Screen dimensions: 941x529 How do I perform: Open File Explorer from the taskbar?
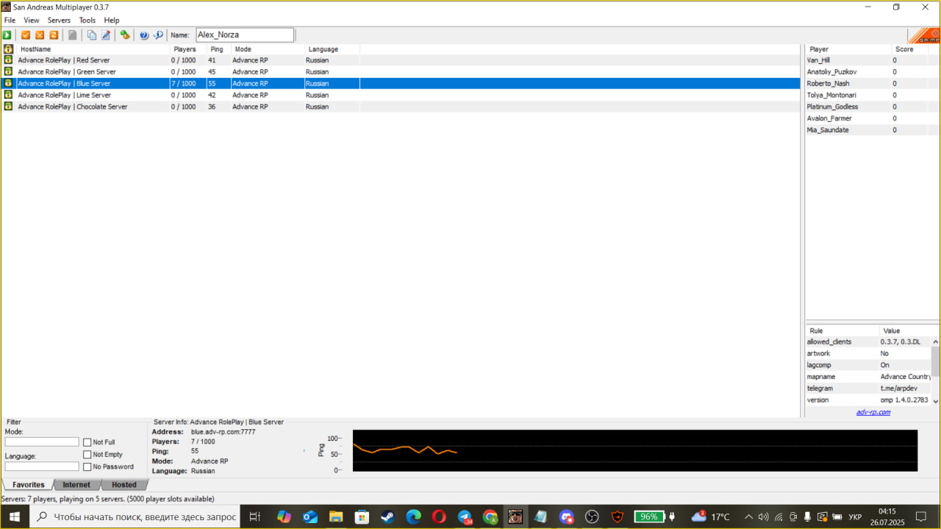tap(336, 517)
